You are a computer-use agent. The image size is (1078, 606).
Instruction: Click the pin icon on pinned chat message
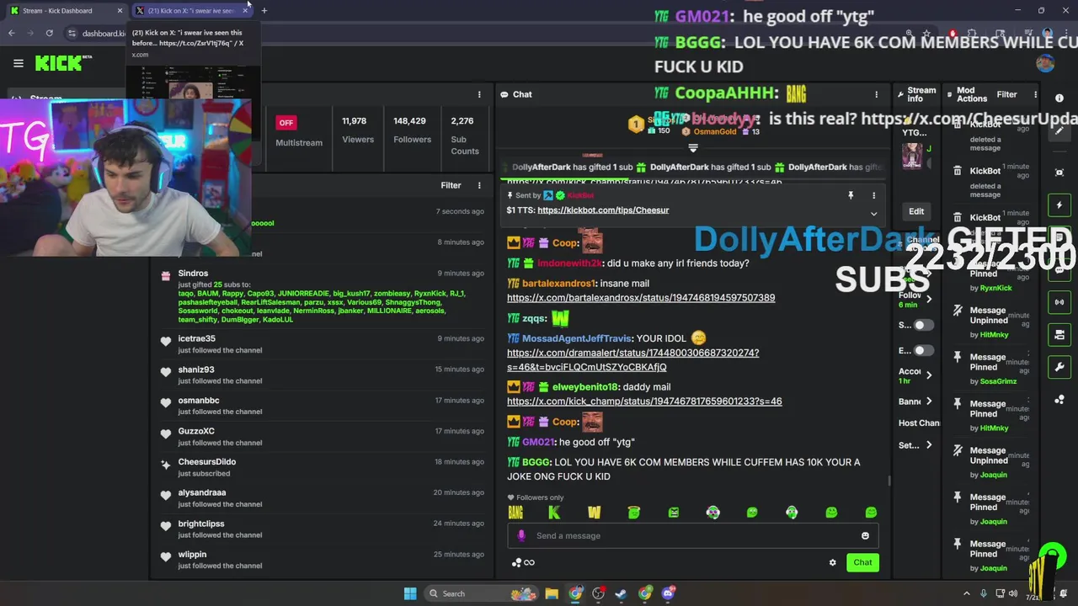click(x=851, y=195)
